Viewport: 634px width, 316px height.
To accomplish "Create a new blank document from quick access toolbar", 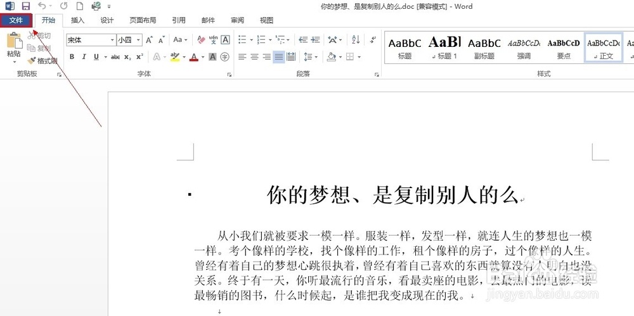I will pyautogui.click(x=80, y=6).
